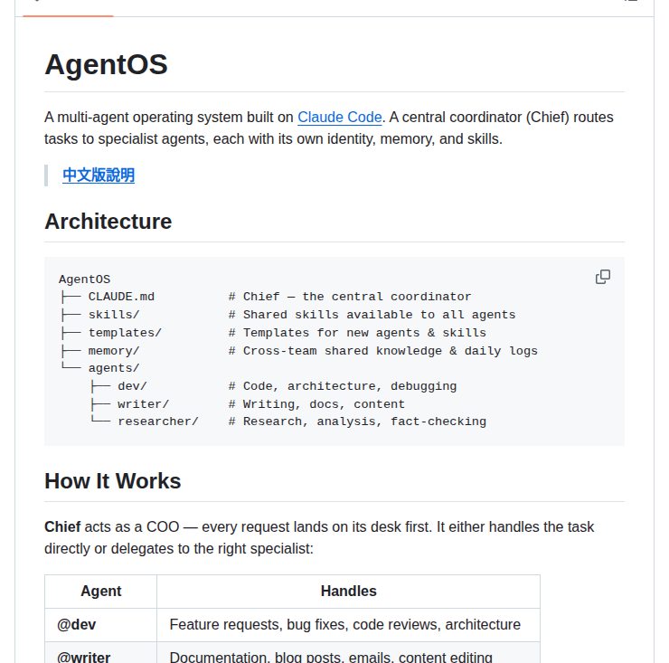The height and width of the screenshot is (663, 669).
Task: Click the bold word Chief in paragraph
Action: click(x=62, y=526)
